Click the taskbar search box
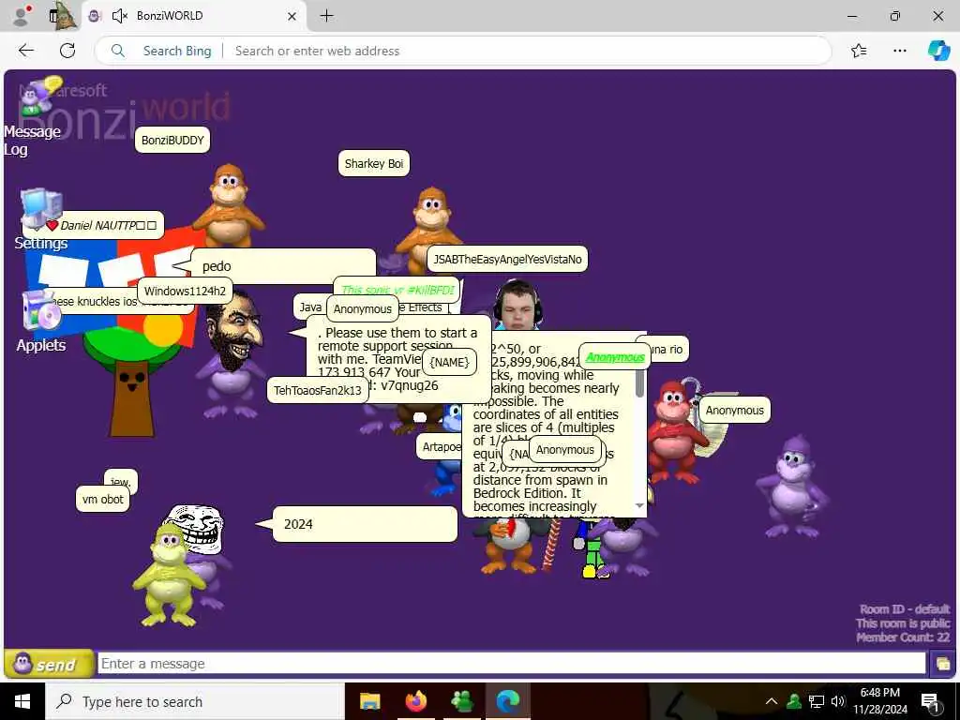This screenshot has width=960, height=720. [x=195, y=701]
